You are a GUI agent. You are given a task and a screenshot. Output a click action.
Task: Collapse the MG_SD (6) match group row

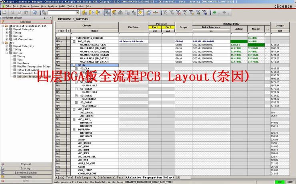click(74, 42)
